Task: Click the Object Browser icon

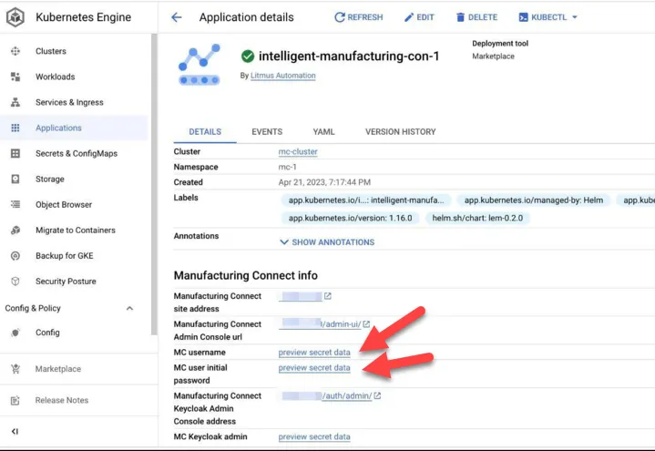Action: [x=15, y=204]
